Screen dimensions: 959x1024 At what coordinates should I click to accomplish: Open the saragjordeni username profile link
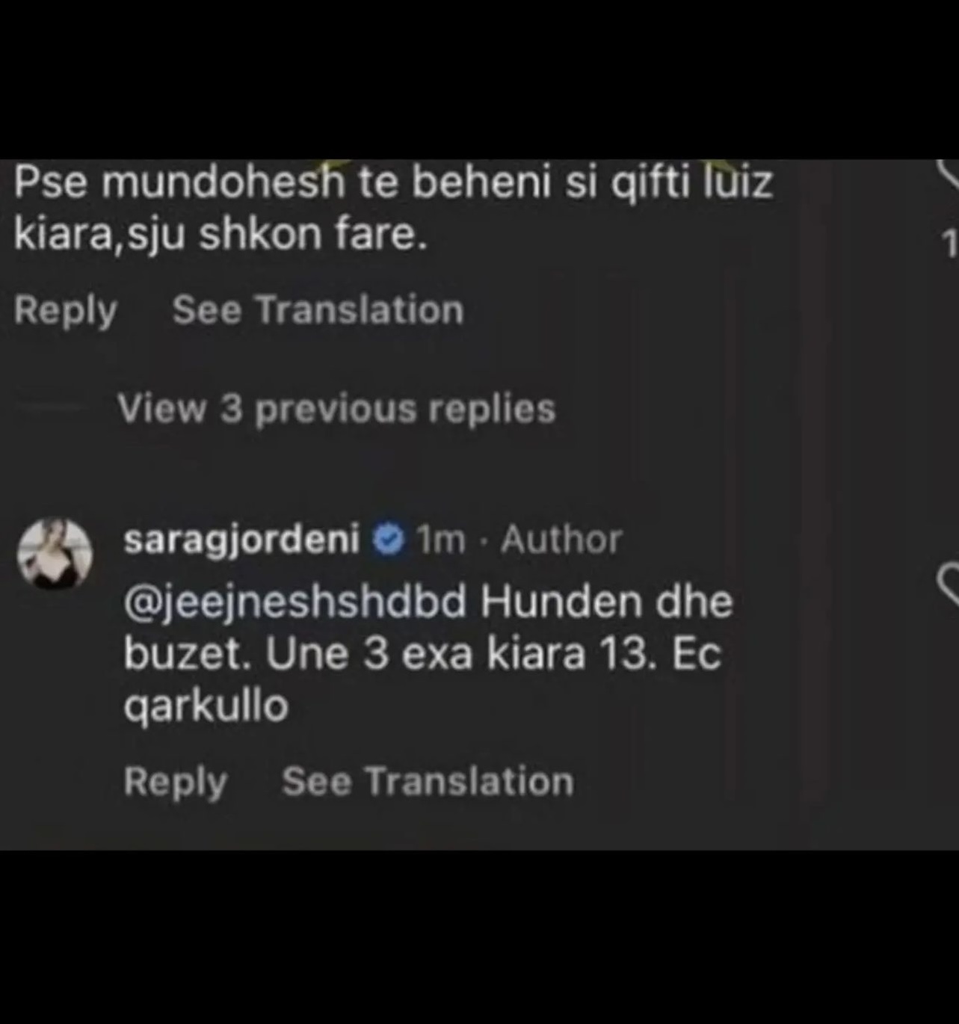[x=242, y=540]
